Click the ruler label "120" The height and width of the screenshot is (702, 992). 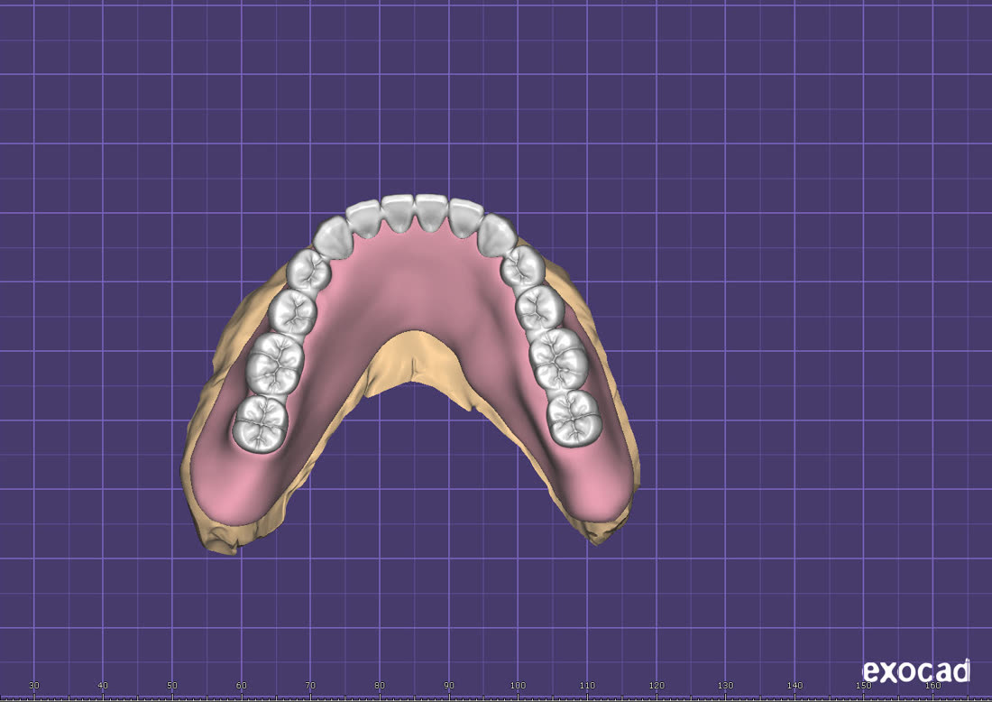pyautogui.click(x=657, y=686)
